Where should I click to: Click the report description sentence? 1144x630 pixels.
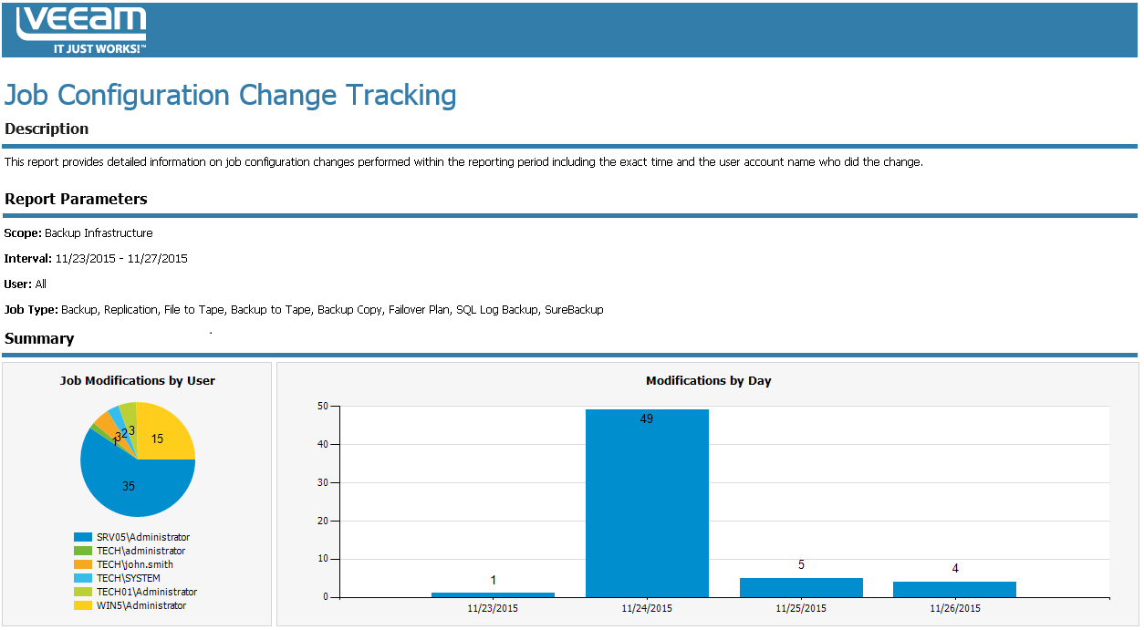pos(463,162)
